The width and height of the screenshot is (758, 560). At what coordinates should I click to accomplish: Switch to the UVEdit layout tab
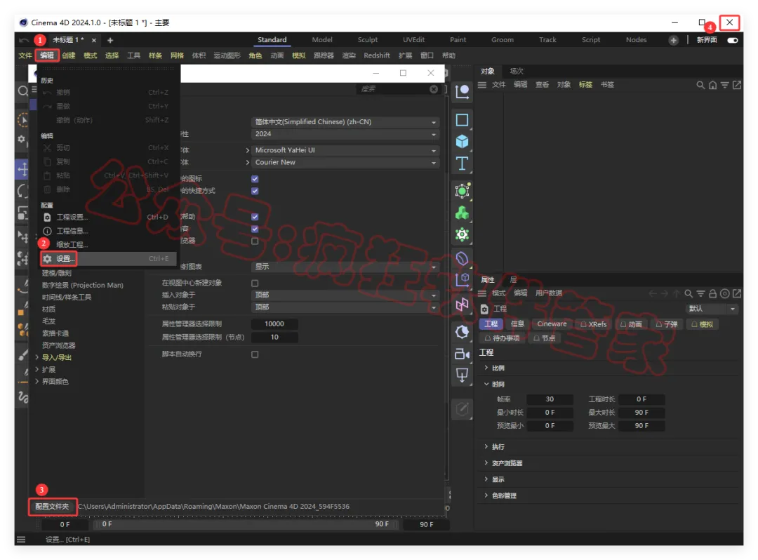[x=413, y=39]
